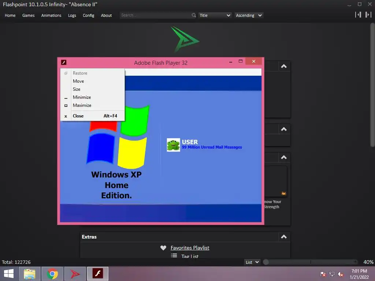Collapse the Extras section chevron
This screenshot has height=281, width=375.
(284, 237)
